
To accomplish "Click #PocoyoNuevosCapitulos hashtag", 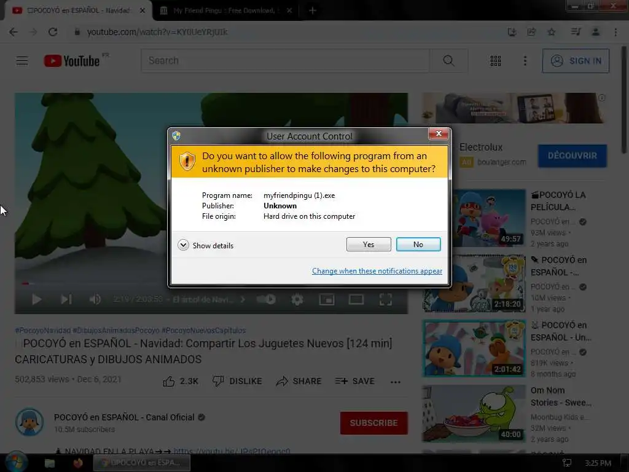I will point(204,331).
